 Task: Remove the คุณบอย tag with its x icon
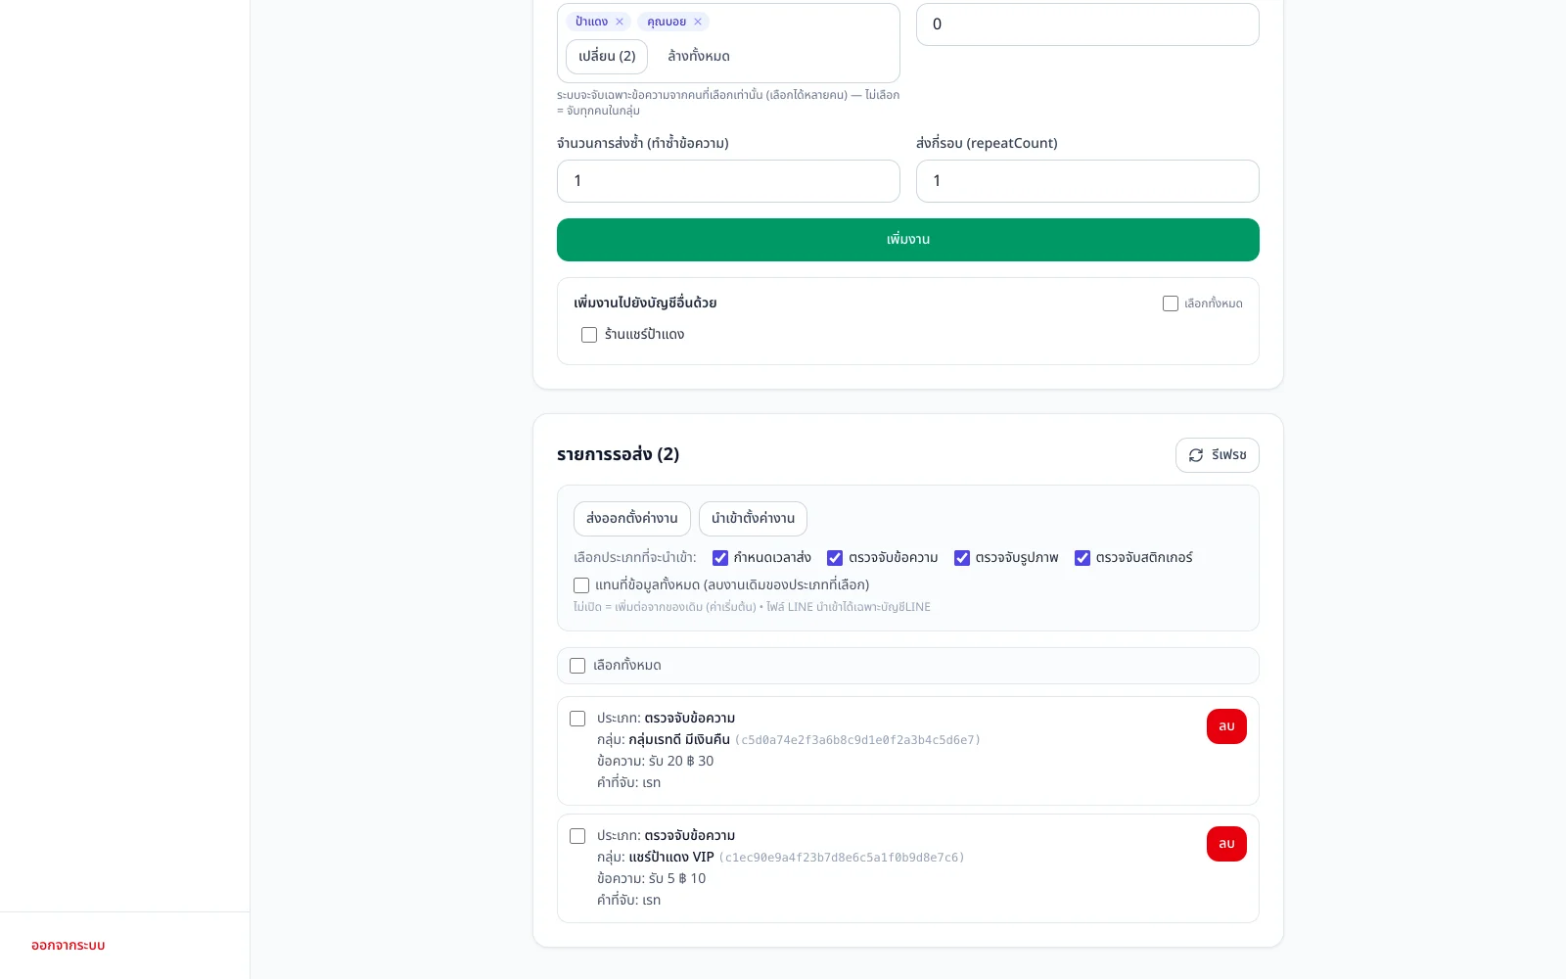tap(698, 22)
